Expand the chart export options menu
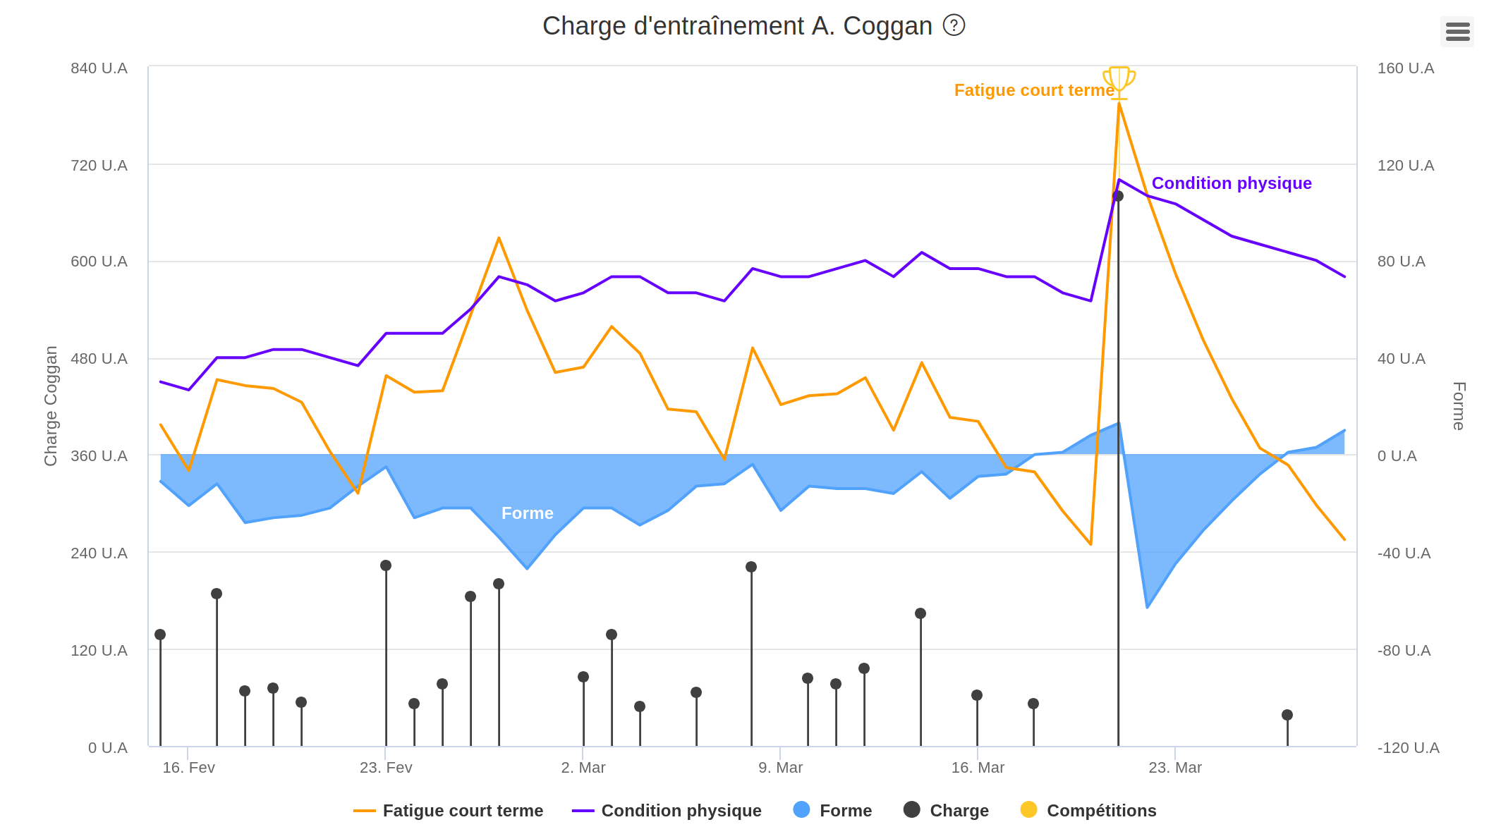Viewport: 1489px width, 827px height. 1457,32
